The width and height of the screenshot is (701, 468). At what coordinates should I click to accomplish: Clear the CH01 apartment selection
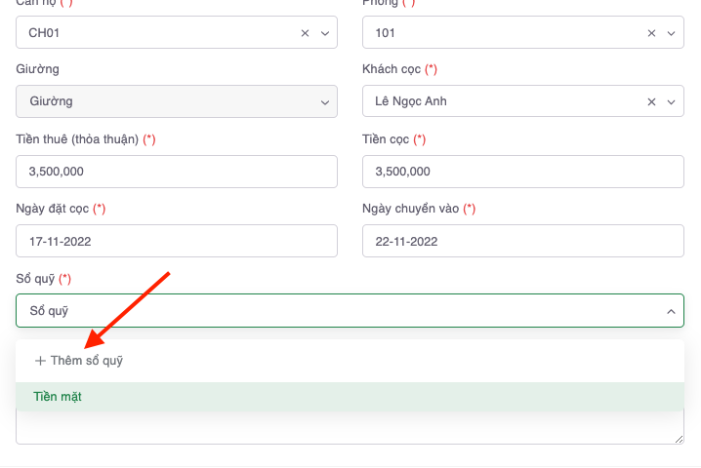[x=305, y=33]
